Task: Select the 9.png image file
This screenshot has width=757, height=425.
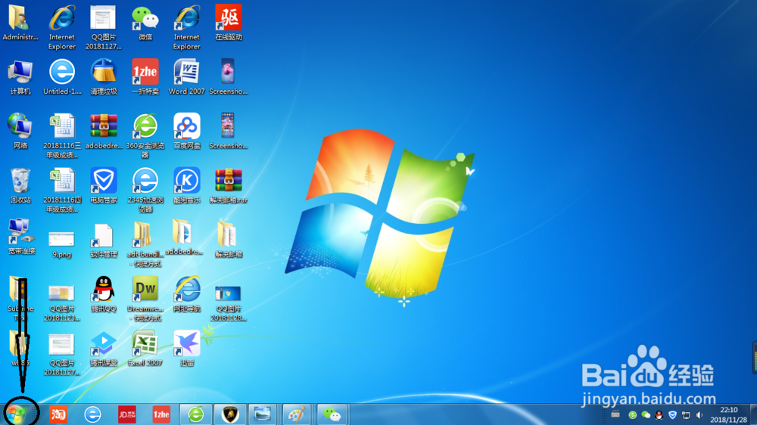Action: tap(62, 244)
